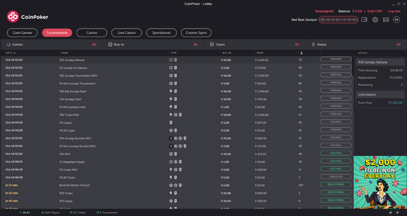Open the Twitter link icon

point(390,212)
